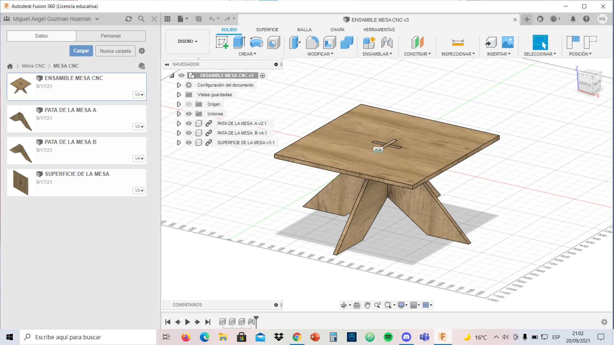Select the Measure tool under Inspeccionar
The width and height of the screenshot is (614, 345).
tap(457, 42)
